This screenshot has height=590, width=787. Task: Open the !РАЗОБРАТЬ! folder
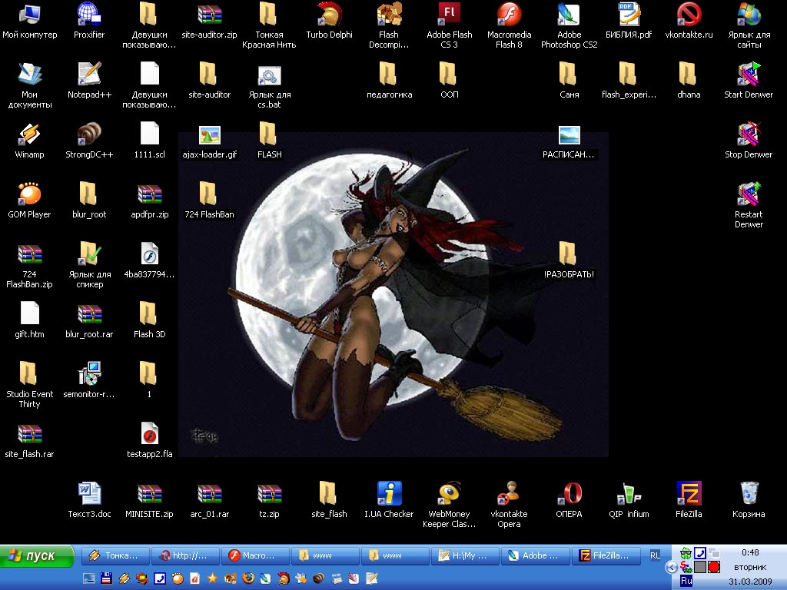point(569,260)
